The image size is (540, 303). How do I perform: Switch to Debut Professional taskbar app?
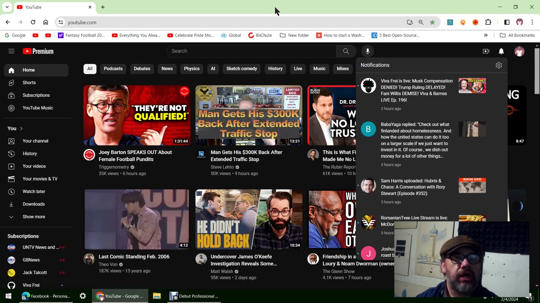(x=194, y=296)
